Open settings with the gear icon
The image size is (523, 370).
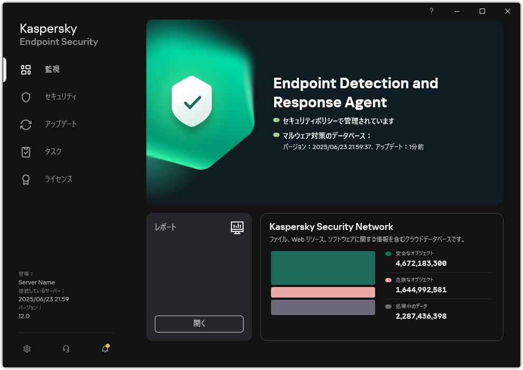pos(27,349)
